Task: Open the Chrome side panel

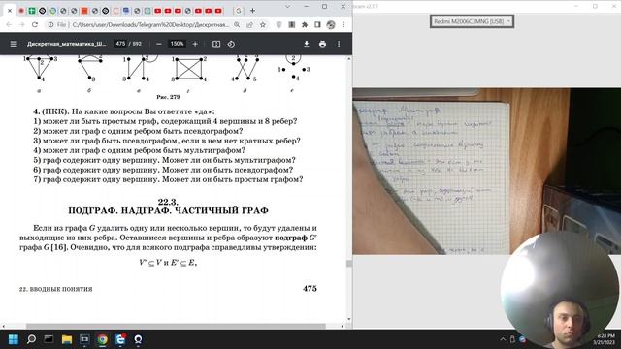Action: pyautogui.click(x=317, y=24)
